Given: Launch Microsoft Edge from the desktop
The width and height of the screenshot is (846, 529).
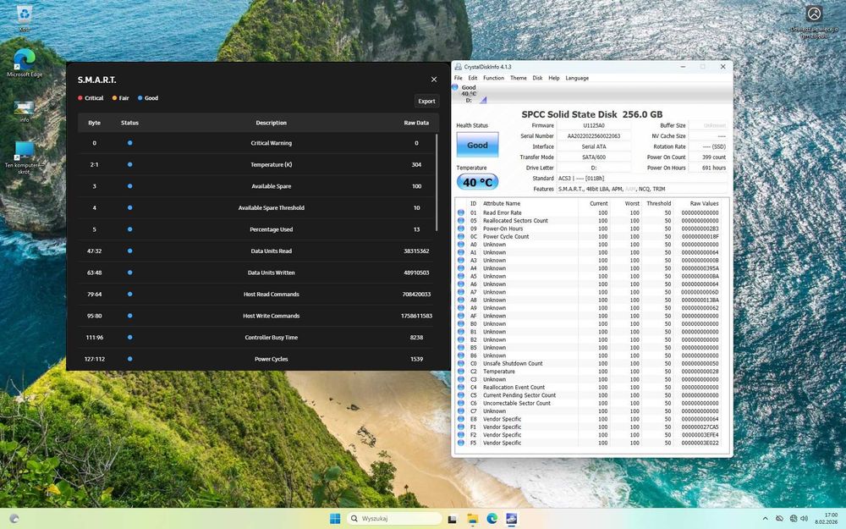Looking at the screenshot, I should [x=25, y=62].
